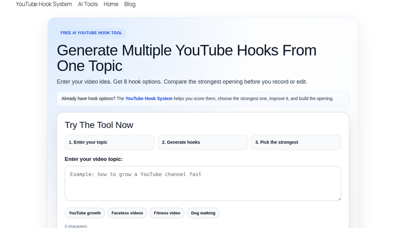Viewport: 406px width, 228px height.
Task: Click the '1. Enter your topic' step
Action: pos(110,142)
